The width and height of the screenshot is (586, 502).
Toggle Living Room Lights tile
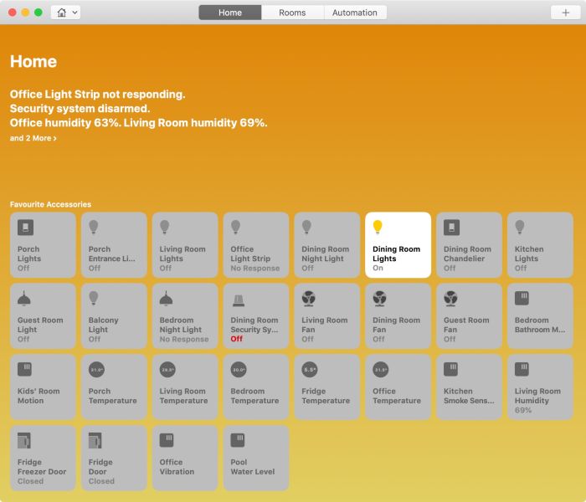pos(185,245)
